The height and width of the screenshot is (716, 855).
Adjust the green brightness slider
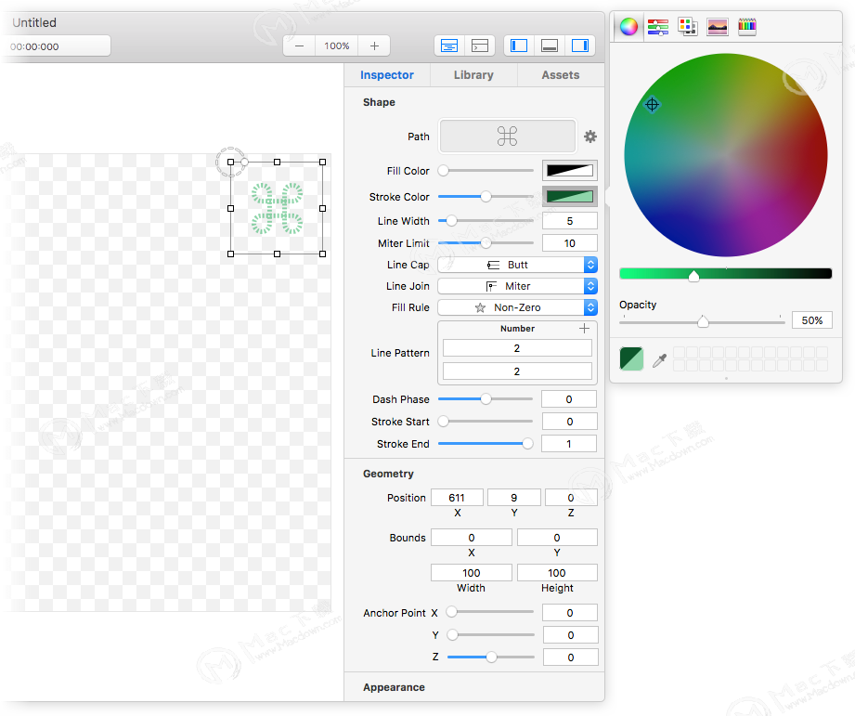coord(726,274)
